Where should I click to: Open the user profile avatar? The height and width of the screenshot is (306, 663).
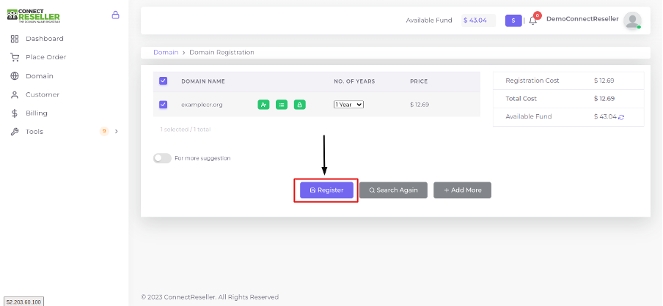coord(632,20)
